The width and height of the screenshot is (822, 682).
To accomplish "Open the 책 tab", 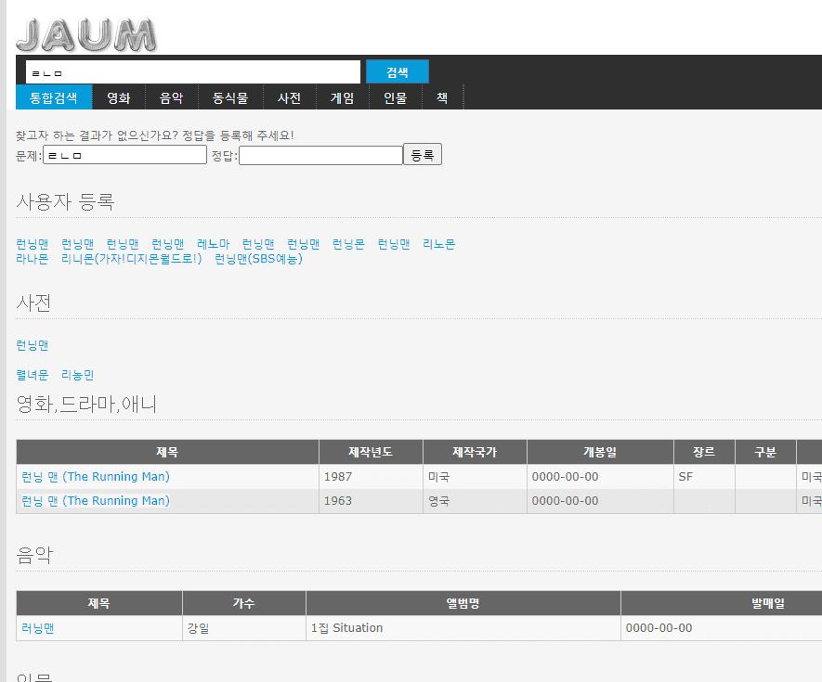I will click(442, 97).
